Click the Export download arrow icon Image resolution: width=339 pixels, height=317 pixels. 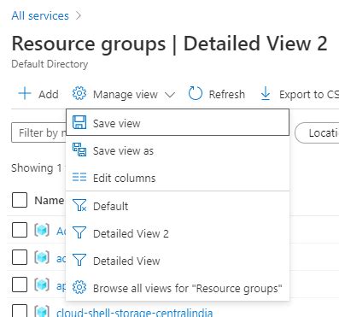(x=266, y=94)
